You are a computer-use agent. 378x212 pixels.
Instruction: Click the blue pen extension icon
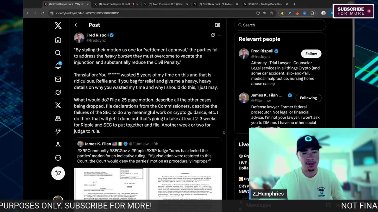tap(290, 13)
